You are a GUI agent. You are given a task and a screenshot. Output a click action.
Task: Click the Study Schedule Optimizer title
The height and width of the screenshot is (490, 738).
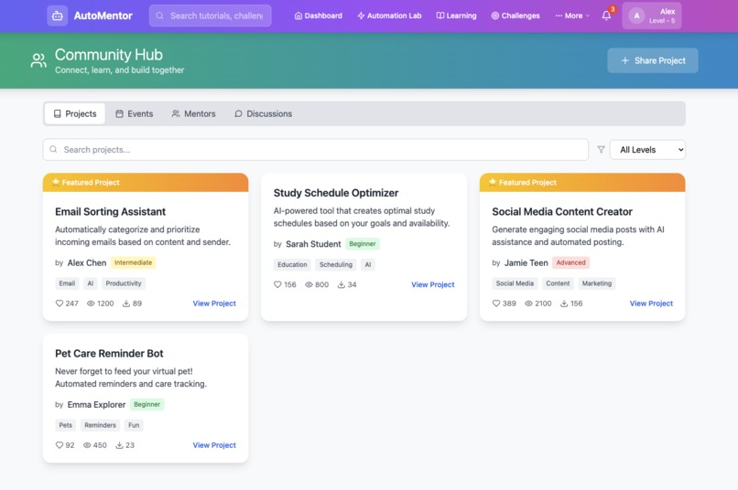[x=336, y=193]
